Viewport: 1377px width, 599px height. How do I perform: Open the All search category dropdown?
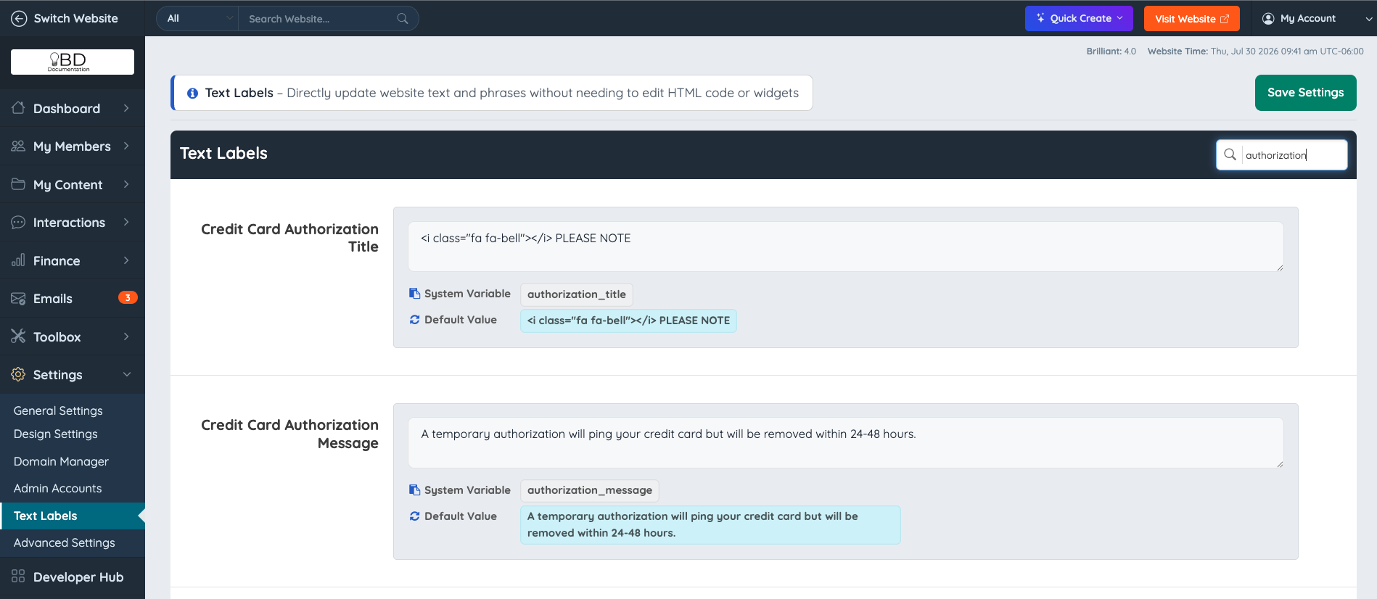[x=197, y=19]
